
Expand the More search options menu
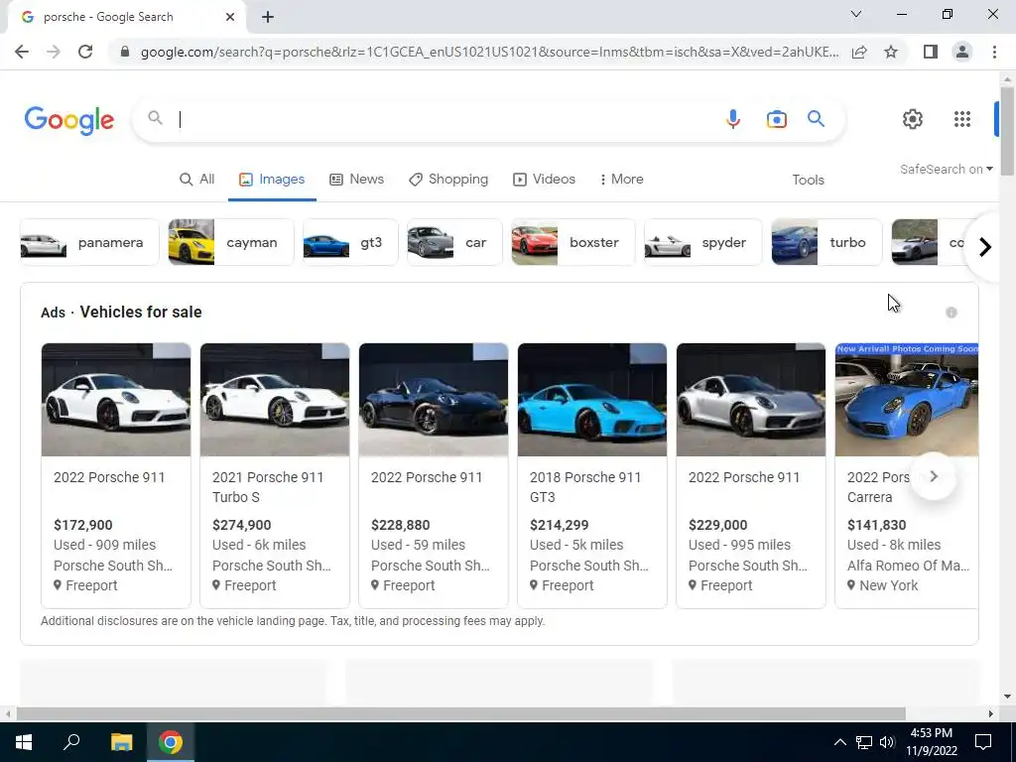tap(621, 180)
